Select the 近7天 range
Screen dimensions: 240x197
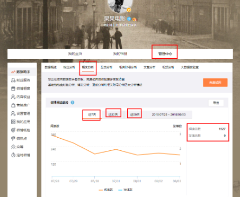click(x=92, y=114)
